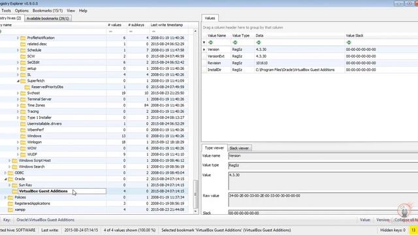Expand the Sun Ray key
Screen dimensions: 418x235
10,185
